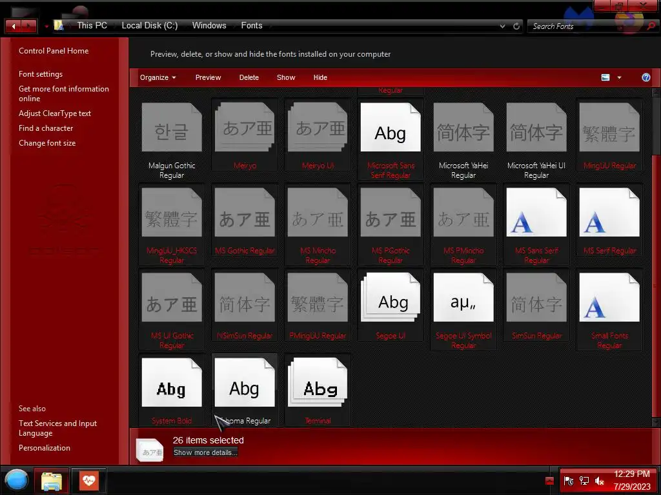Click the Action Center flag tray icon

[568, 481]
